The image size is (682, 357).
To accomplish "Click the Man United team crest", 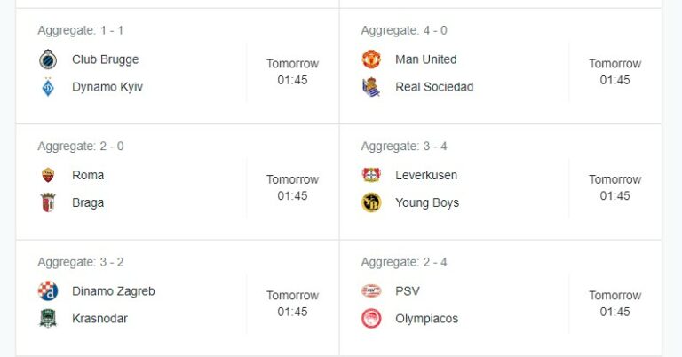I will point(371,59).
